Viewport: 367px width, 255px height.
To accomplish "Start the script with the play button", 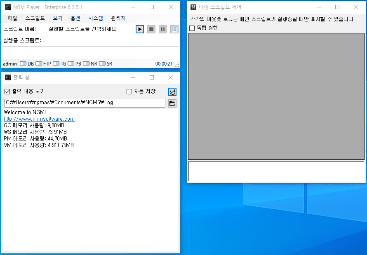I will (140, 29).
